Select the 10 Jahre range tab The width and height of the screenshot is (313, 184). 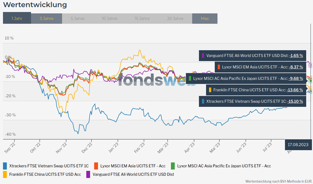[x=109, y=19]
